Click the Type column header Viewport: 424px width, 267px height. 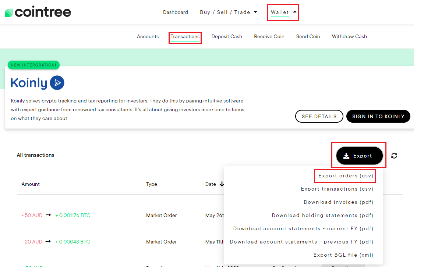point(151,184)
